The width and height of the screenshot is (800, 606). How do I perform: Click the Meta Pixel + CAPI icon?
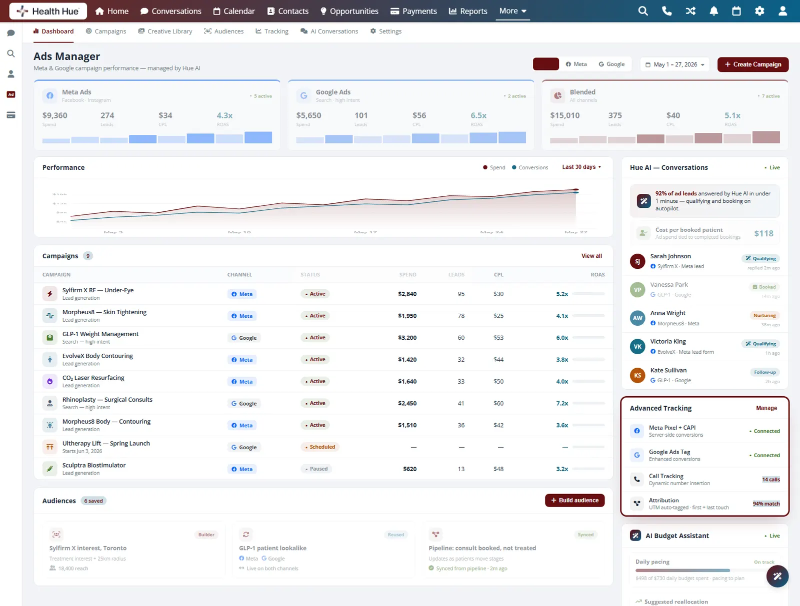637,431
